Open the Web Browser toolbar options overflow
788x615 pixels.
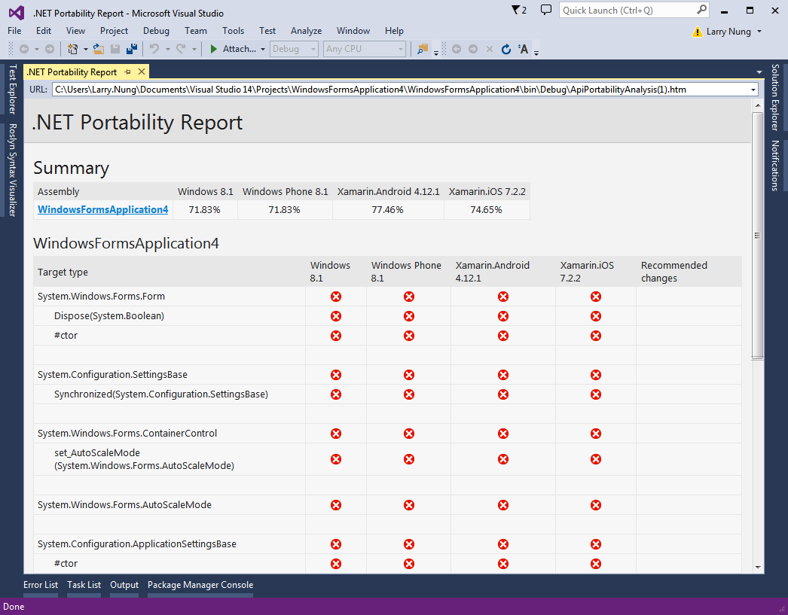coord(536,52)
